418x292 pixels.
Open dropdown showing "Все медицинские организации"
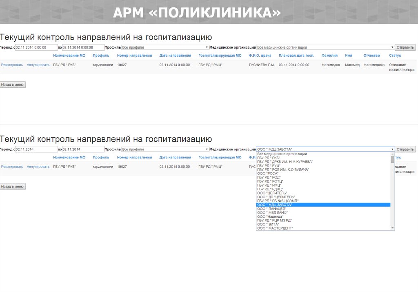[325, 47]
